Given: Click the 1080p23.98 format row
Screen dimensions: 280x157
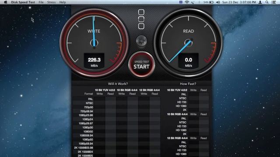Looking at the screenshot, I should tap(117, 115).
